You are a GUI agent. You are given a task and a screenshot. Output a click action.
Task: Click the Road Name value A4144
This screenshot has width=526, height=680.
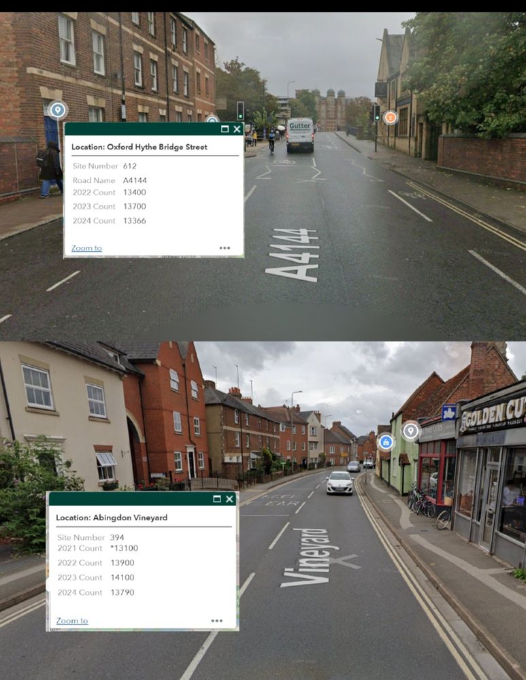click(x=135, y=180)
